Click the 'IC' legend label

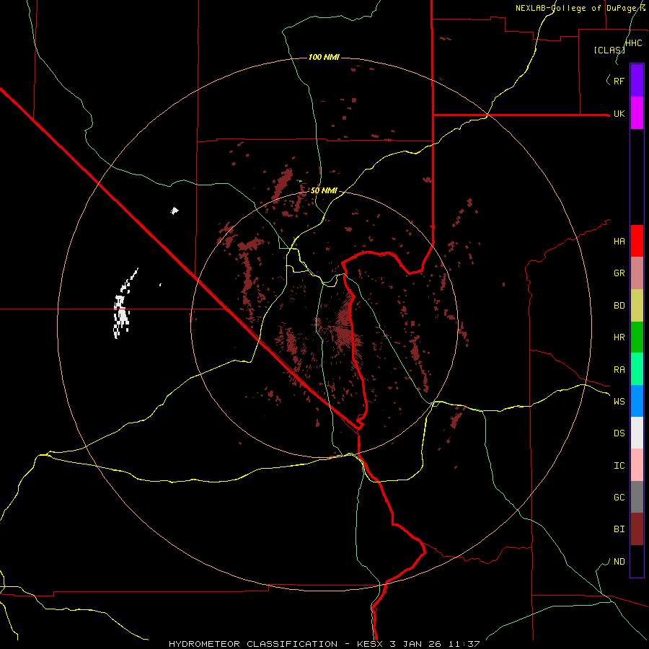(619, 466)
